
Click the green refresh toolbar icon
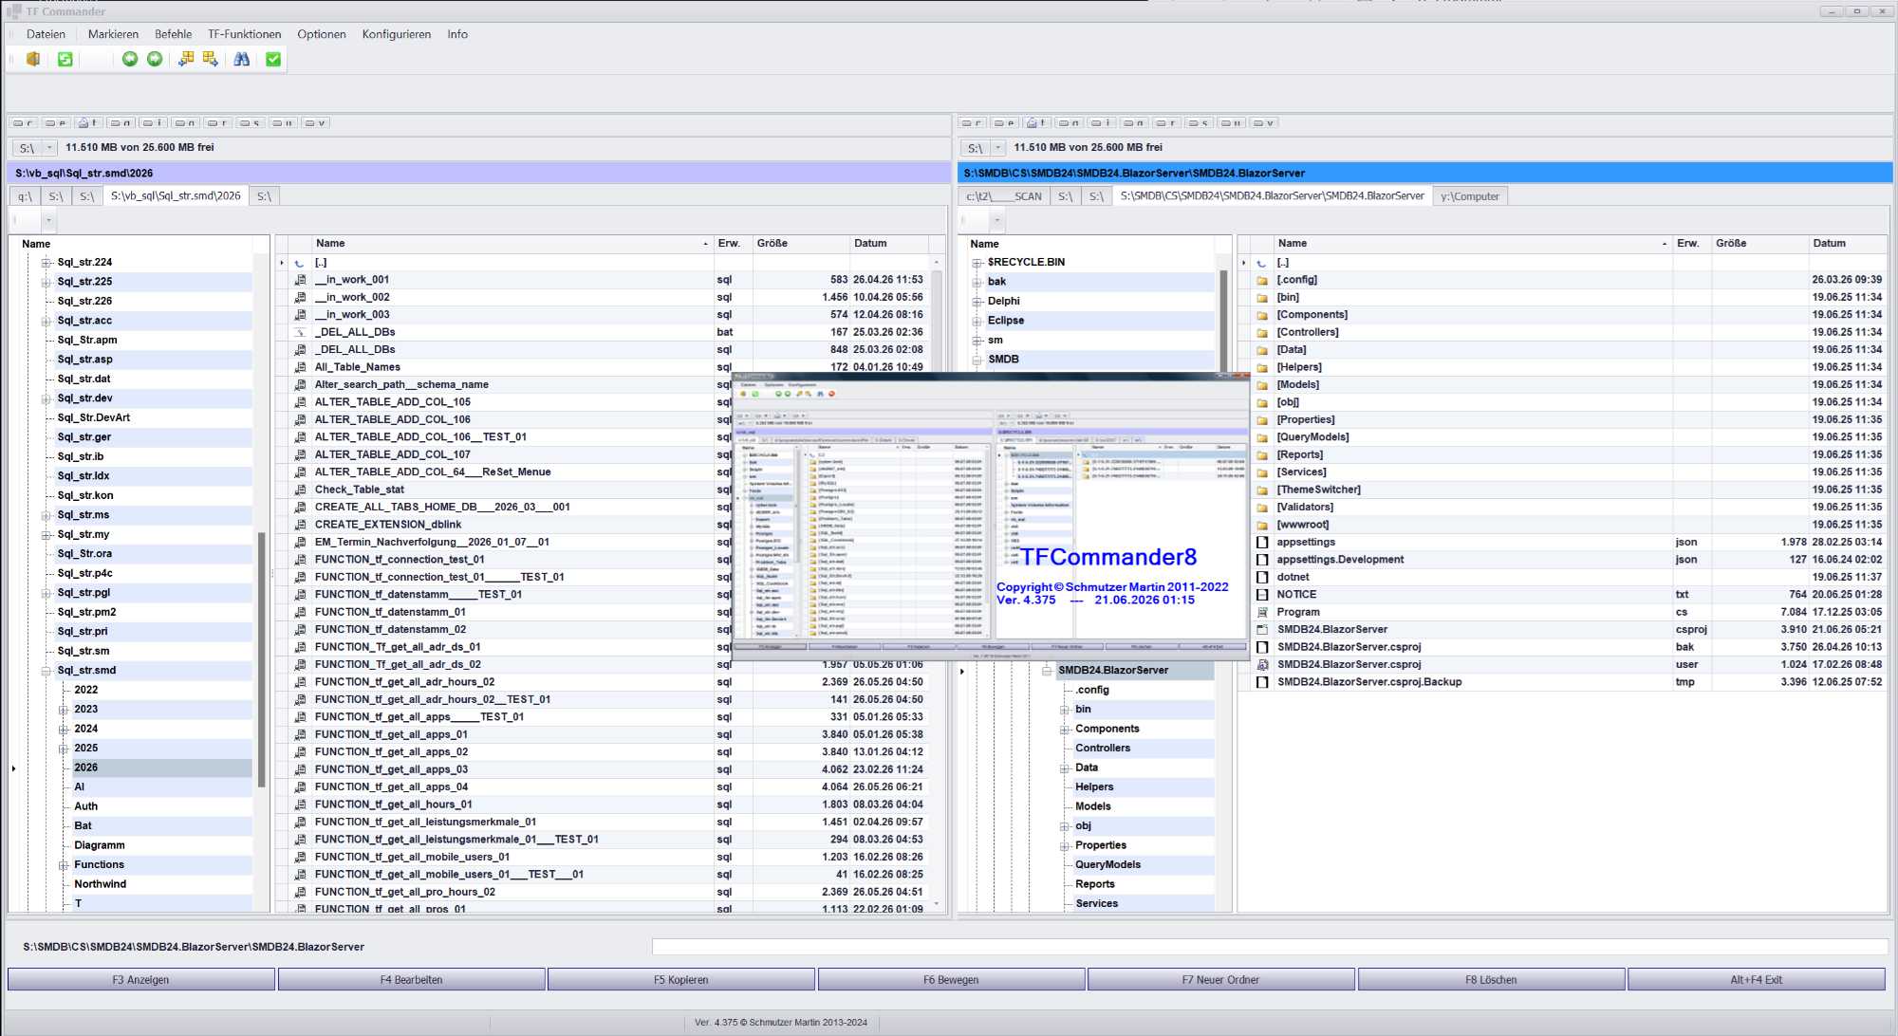[65, 59]
